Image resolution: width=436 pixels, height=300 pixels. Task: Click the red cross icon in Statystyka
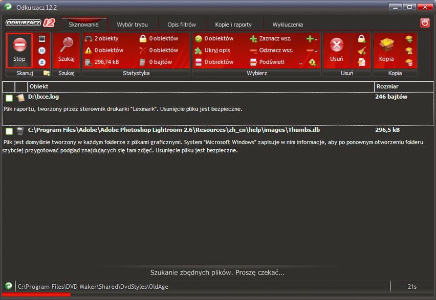point(143,50)
